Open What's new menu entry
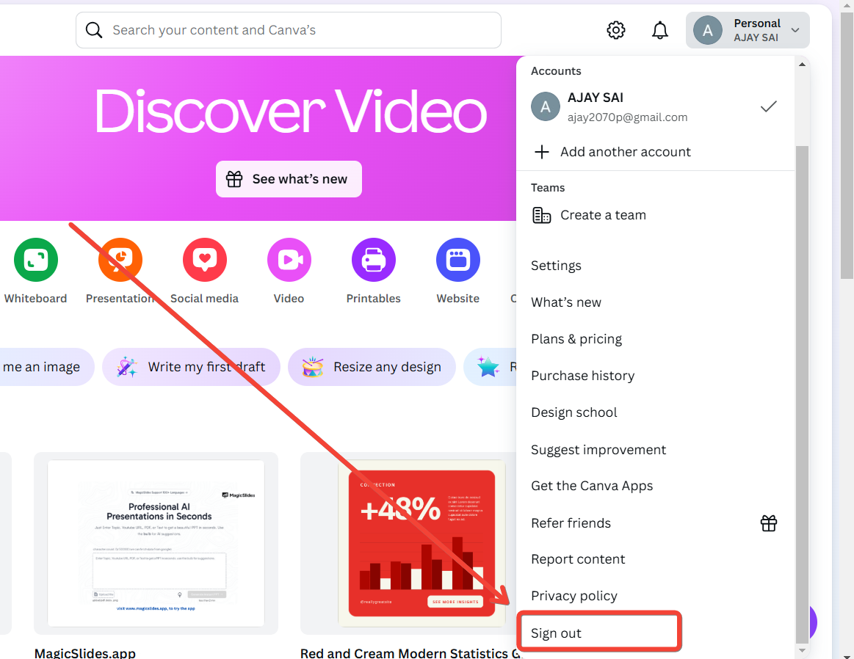The height and width of the screenshot is (659, 854). click(x=655, y=302)
